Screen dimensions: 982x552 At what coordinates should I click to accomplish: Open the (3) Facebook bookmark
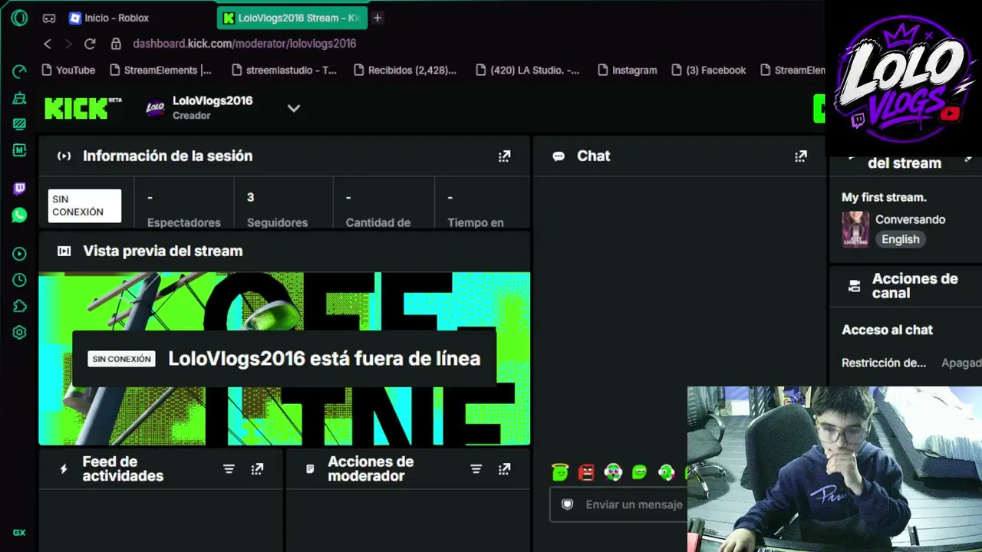coord(708,70)
